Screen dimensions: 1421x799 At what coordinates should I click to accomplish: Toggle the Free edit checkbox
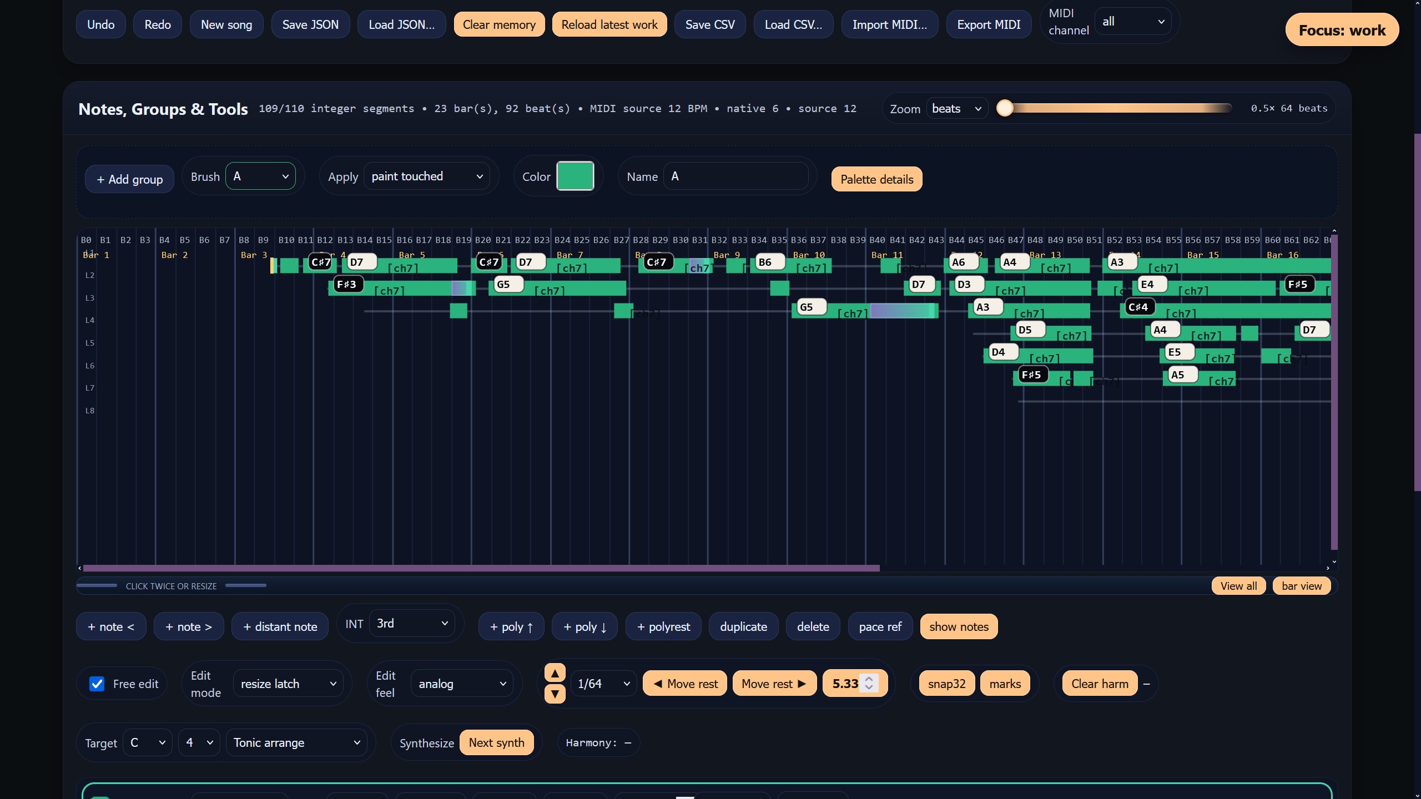(97, 684)
